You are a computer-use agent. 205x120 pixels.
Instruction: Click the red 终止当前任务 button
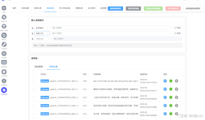pyautogui.click(x=173, y=9)
